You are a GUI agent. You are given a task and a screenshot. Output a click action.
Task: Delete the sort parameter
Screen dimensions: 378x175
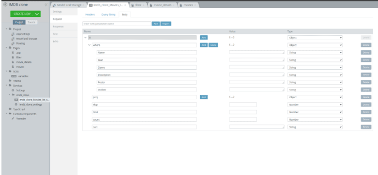click(366, 127)
